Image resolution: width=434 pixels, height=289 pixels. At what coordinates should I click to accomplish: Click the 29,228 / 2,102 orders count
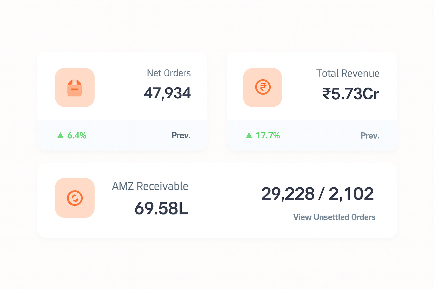click(317, 194)
